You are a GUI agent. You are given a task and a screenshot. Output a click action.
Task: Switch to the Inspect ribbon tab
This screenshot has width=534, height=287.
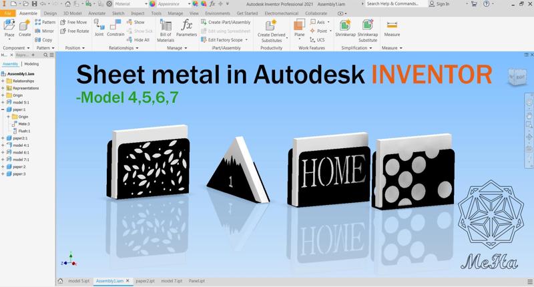click(138, 13)
